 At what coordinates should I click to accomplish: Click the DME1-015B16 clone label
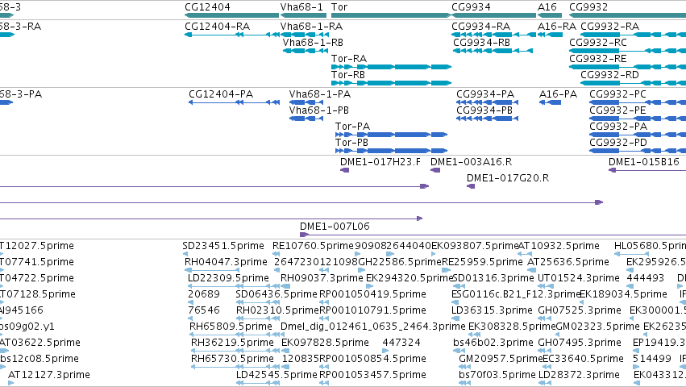(x=644, y=162)
